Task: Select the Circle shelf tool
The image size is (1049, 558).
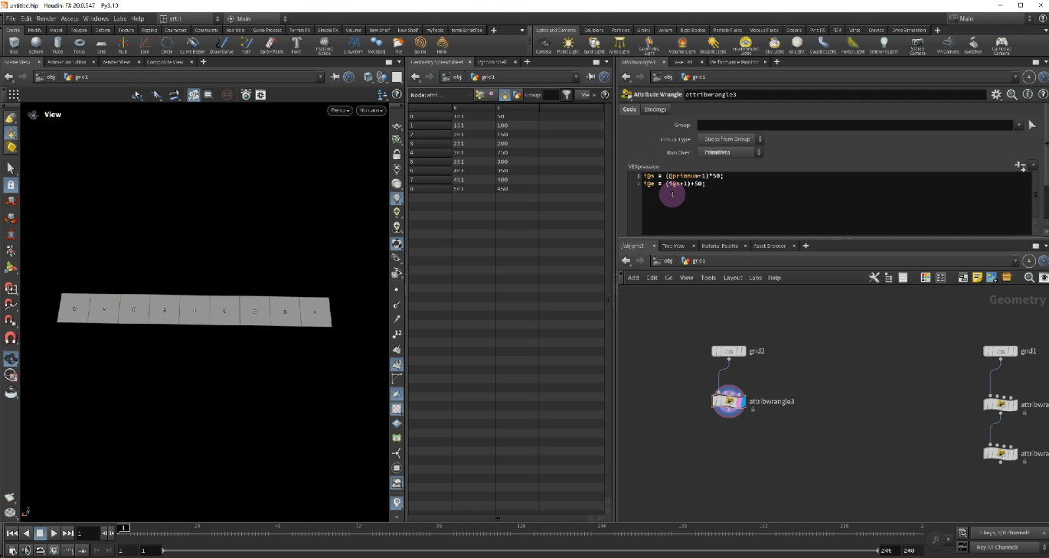Action: coord(167,45)
